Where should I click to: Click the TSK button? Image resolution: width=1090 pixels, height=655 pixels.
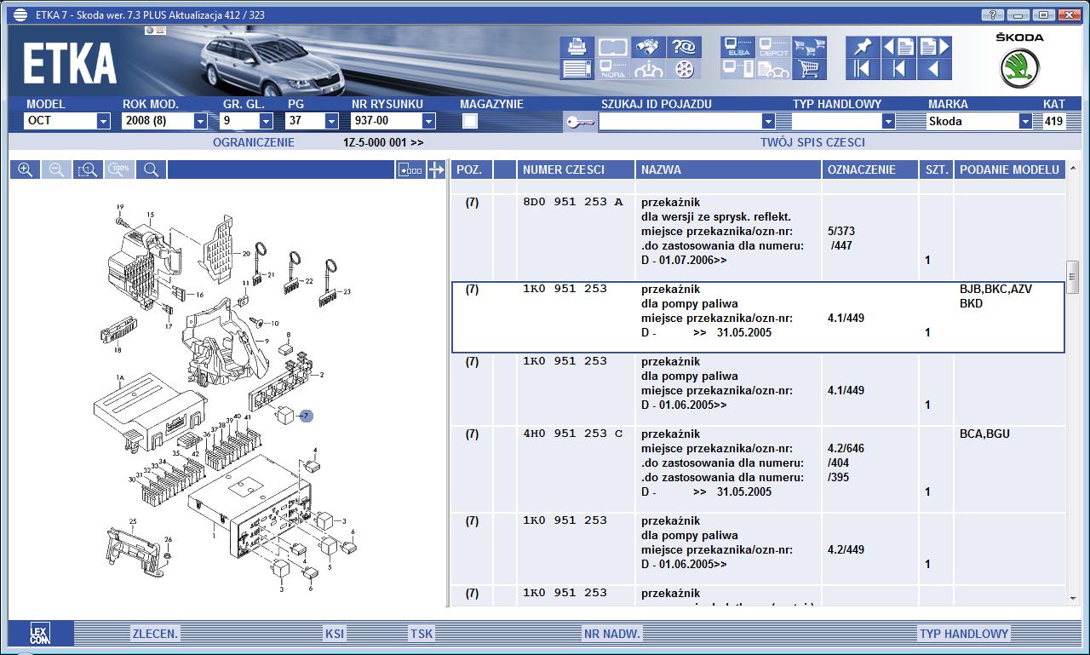[422, 634]
